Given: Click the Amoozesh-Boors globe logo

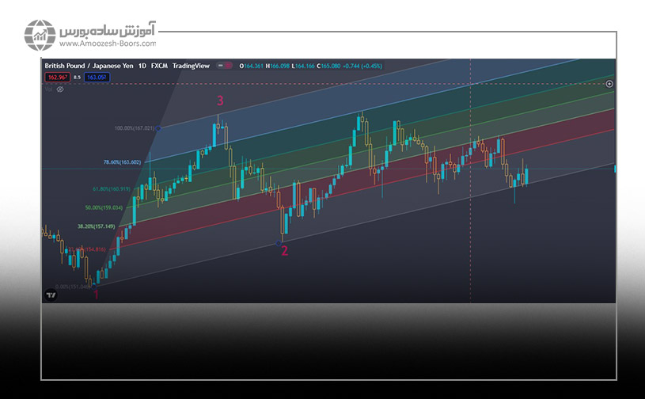Looking at the screenshot, I should pos(39,36).
